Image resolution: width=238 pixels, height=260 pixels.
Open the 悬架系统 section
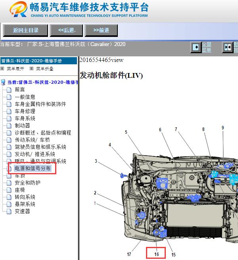[25, 204]
